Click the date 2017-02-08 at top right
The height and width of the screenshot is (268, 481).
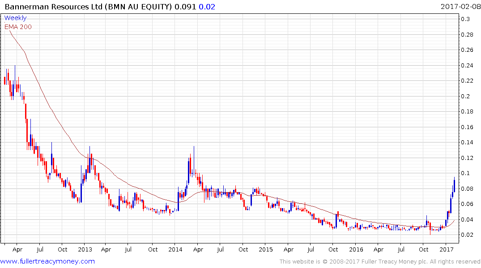(x=460, y=7)
